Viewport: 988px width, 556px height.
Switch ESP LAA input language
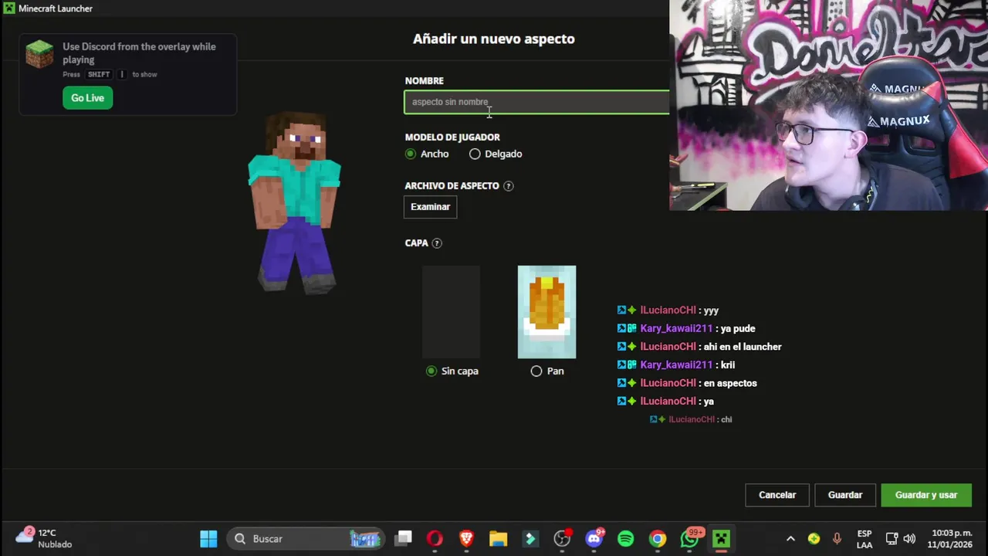tap(864, 539)
